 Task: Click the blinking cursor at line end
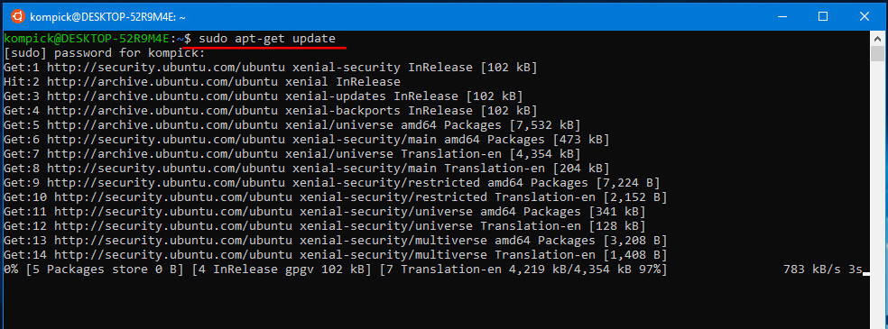[865, 274]
